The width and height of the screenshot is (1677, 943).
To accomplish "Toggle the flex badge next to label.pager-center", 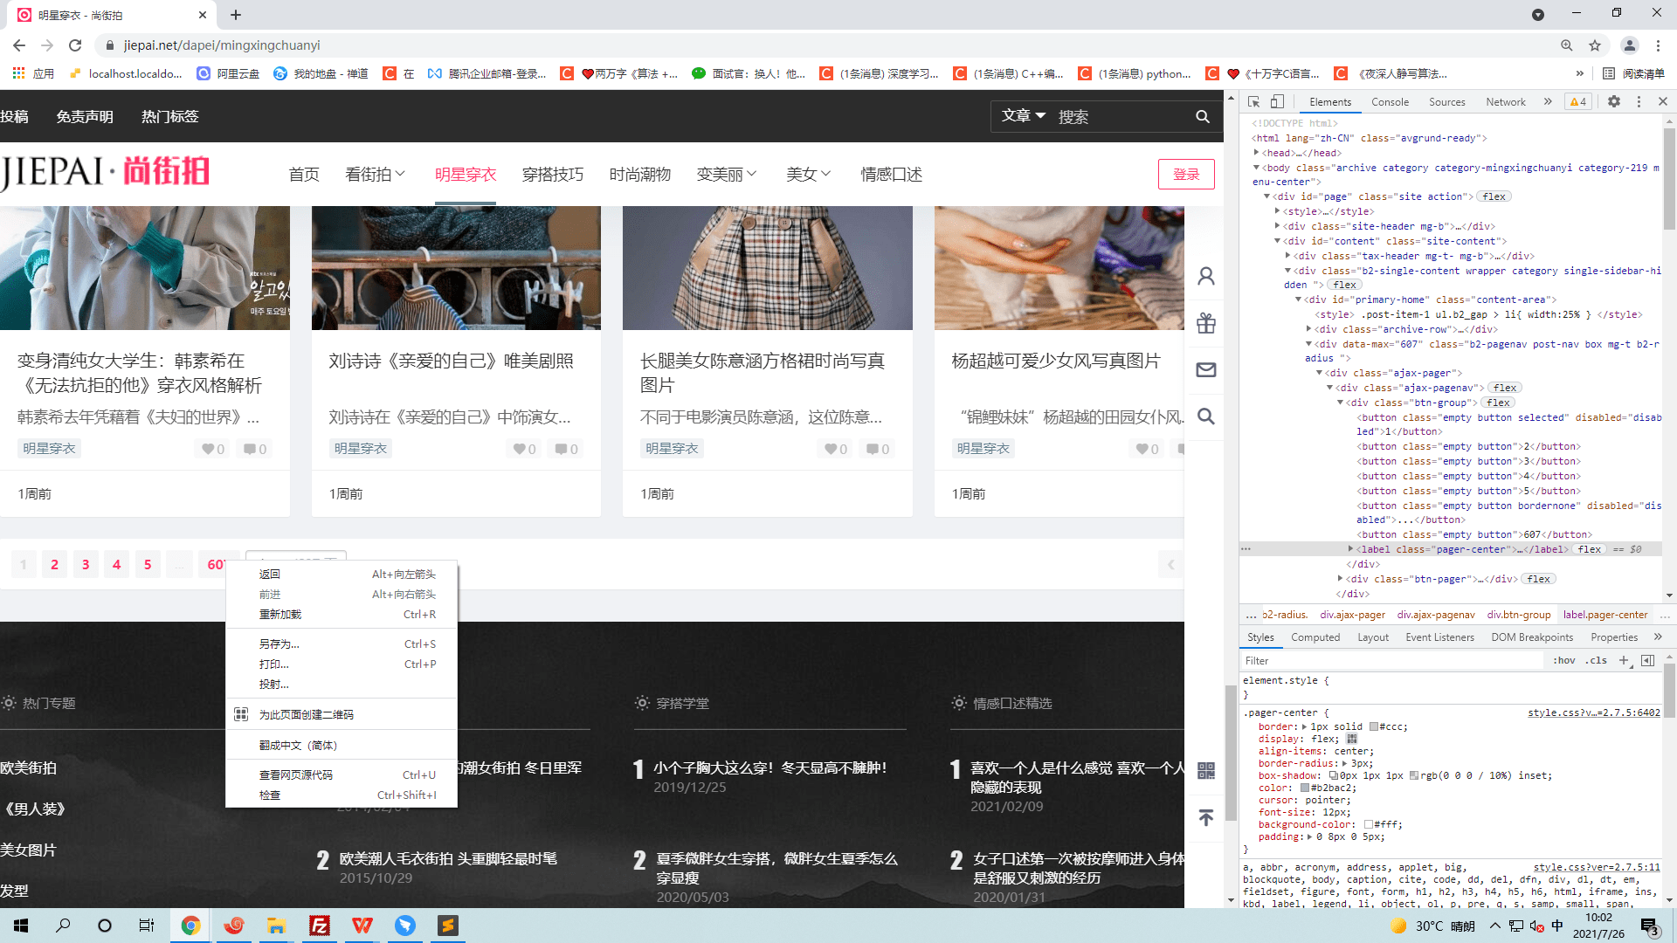I will pos(1590,549).
